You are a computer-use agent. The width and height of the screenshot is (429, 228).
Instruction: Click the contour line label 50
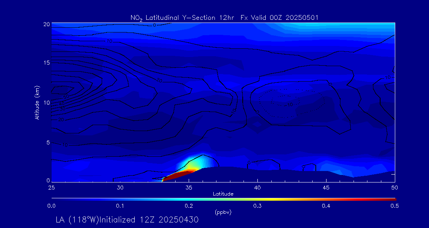tap(66, 97)
